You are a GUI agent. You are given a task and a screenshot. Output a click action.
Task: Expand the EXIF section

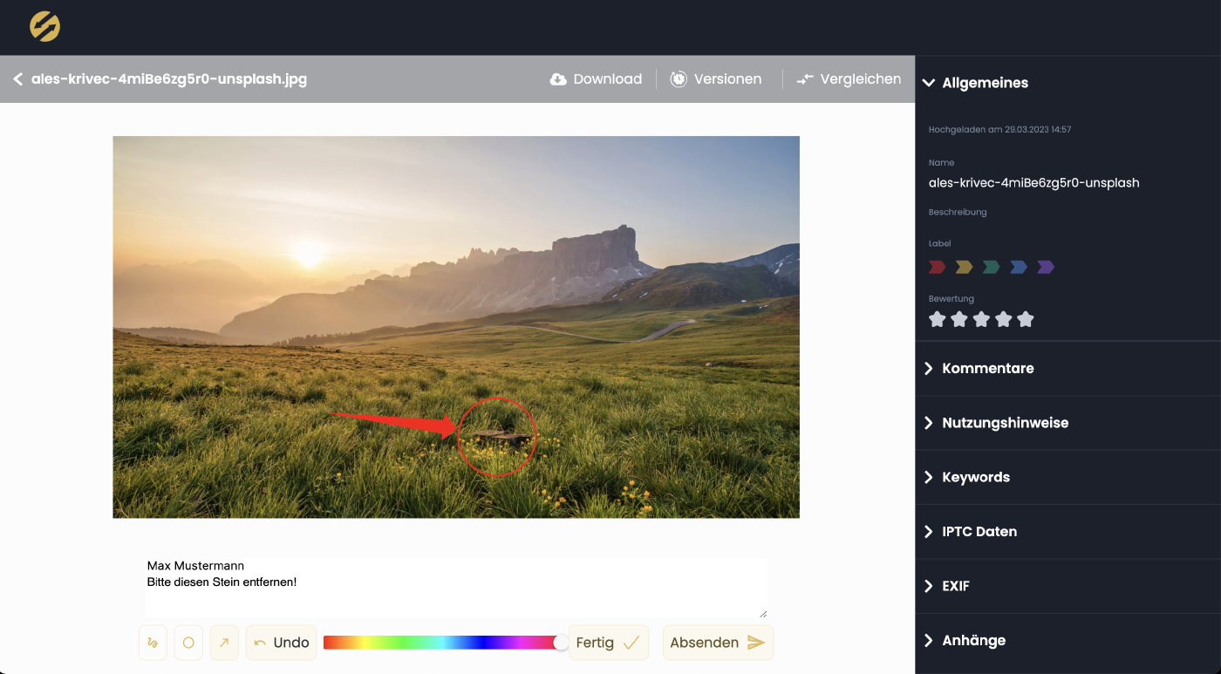pos(955,586)
